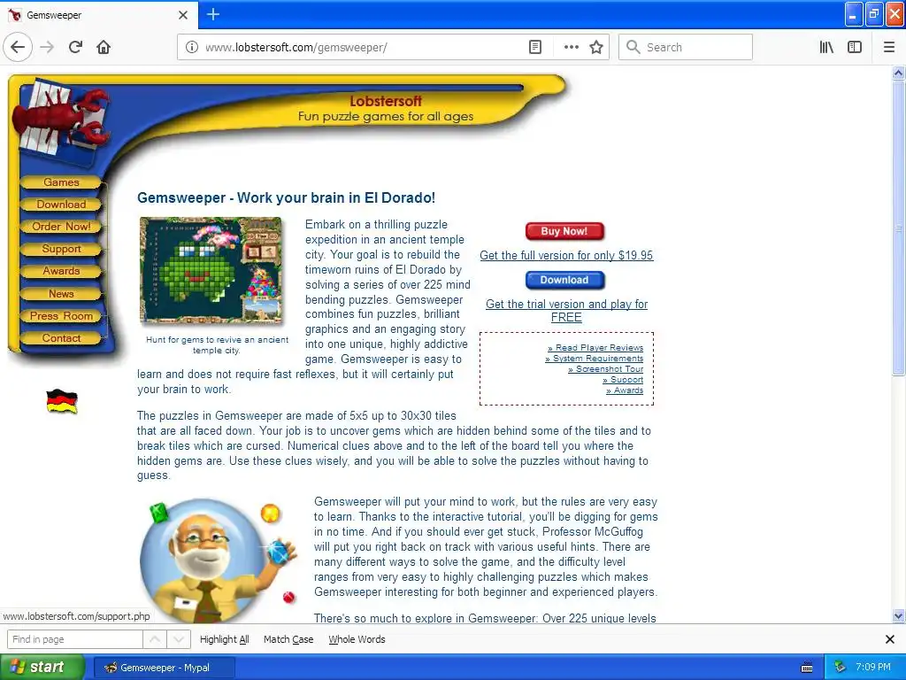Screen dimensions: 906x680
Task: Click the red Buy Now! button
Action: tap(564, 231)
